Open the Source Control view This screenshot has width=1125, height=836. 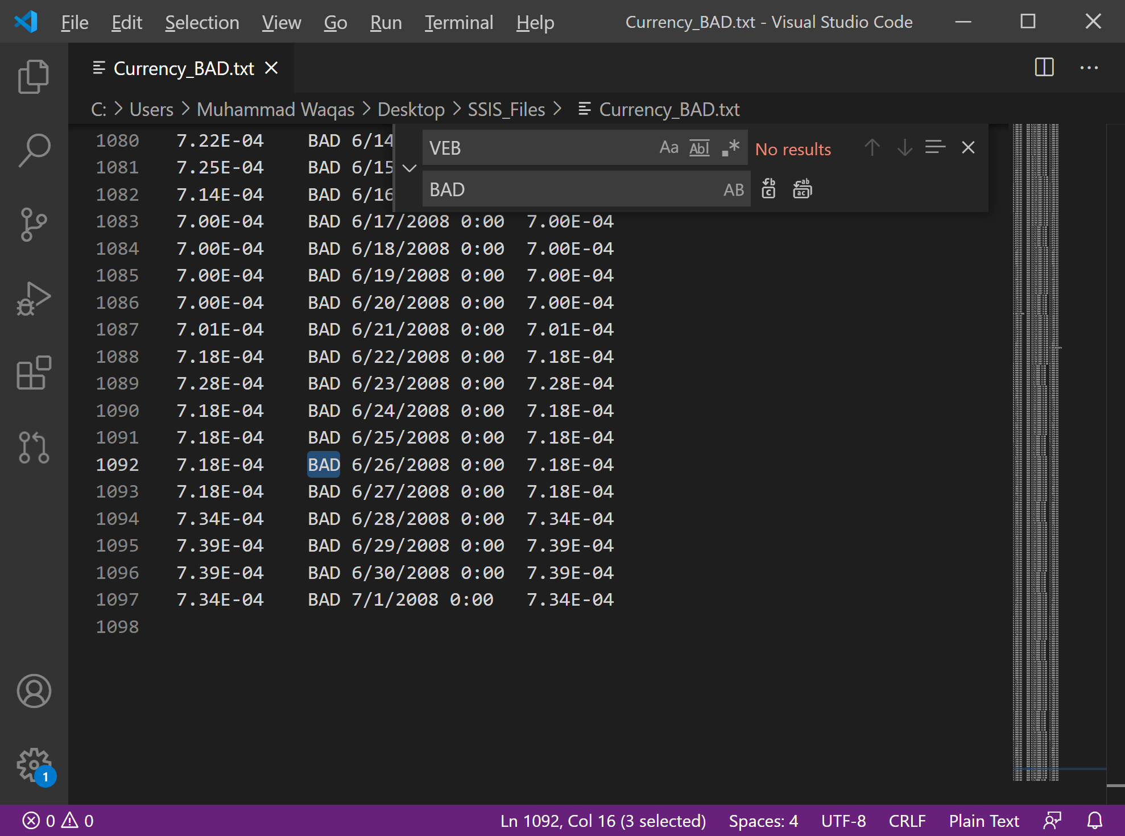pyautogui.click(x=34, y=224)
